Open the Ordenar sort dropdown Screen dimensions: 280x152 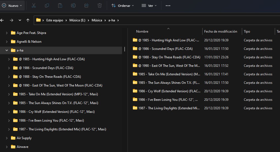tap(122, 5)
